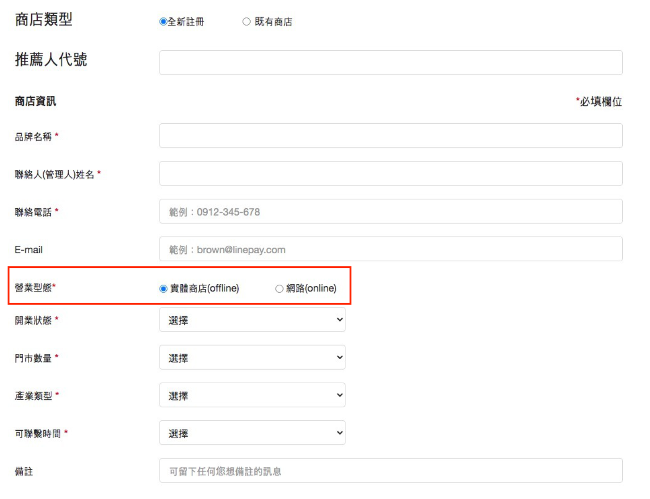Click the 商店資訊 section heading
The height and width of the screenshot is (499, 650).
pyautogui.click(x=35, y=101)
